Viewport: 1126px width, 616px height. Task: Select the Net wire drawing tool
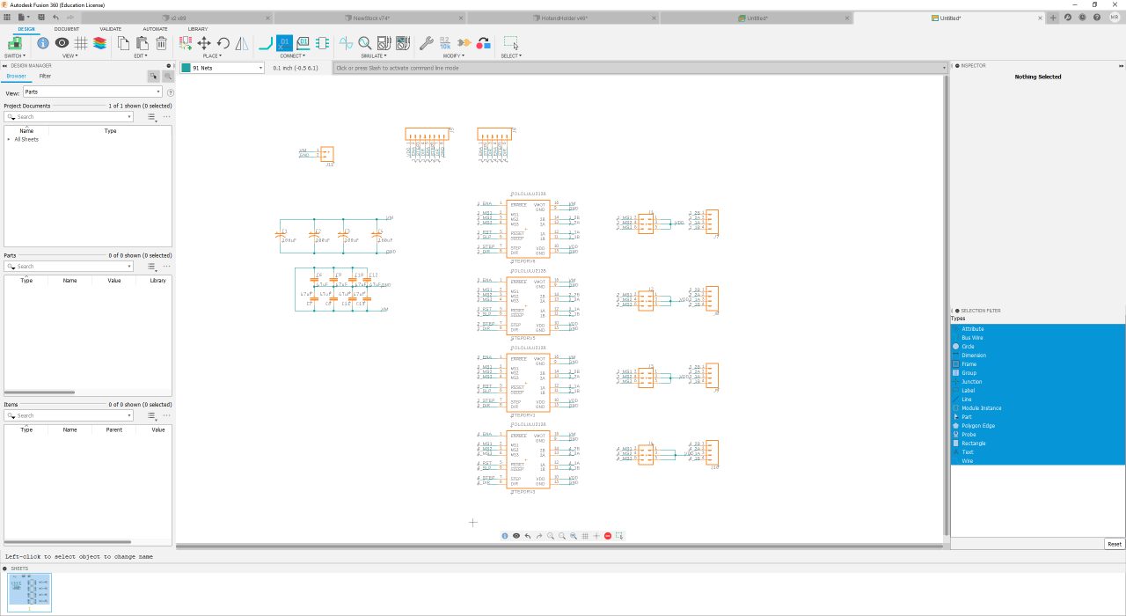pyautogui.click(x=267, y=42)
